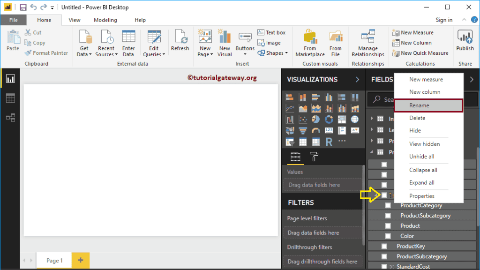480x270 pixels.
Task: Check the hierarchy row checkbox beside arrow
Action: point(384,195)
